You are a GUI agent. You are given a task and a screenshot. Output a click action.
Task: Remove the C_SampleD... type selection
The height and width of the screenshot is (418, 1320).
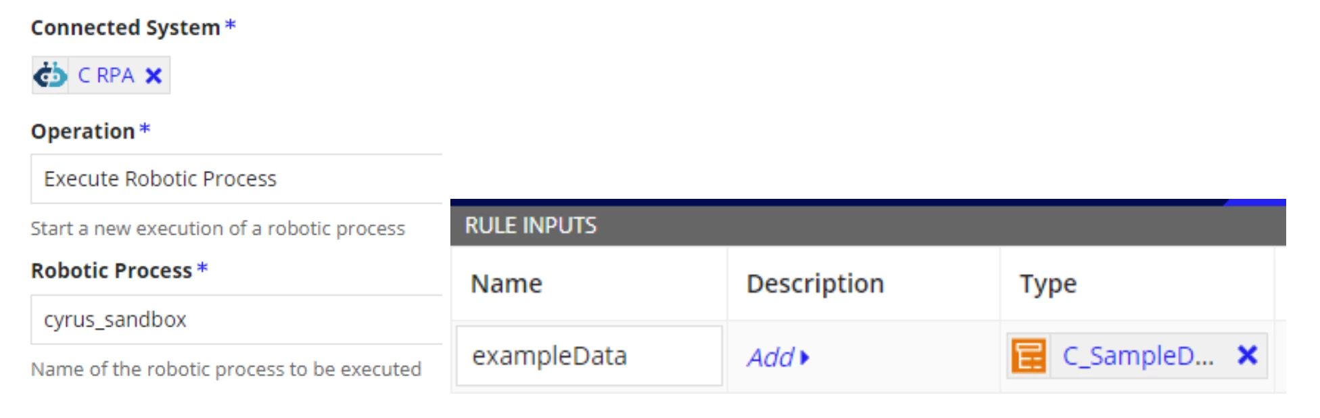click(1247, 355)
